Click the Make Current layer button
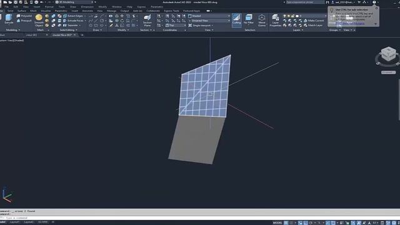This screenshot has width=400, height=225. pos(314,21)
